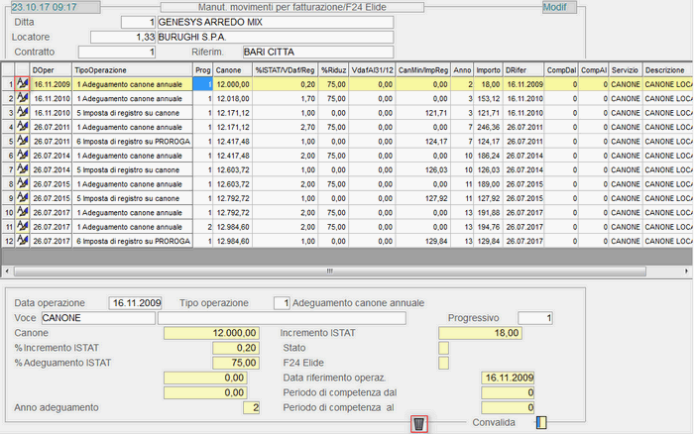Click the Canone column header
This screenshot has width=694, height=434.
coord(232,70)
